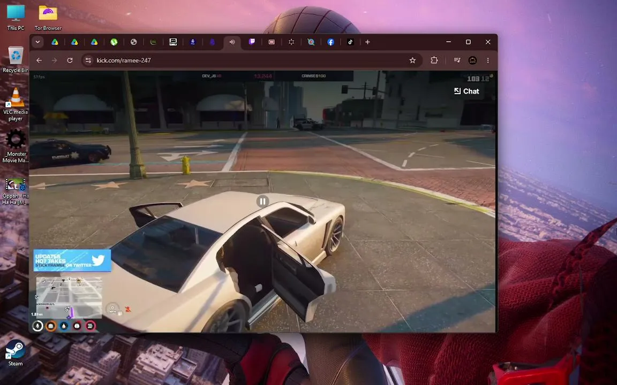
Task: Switch to the leftmost Google Drive tab
Action: coord(55,42)
